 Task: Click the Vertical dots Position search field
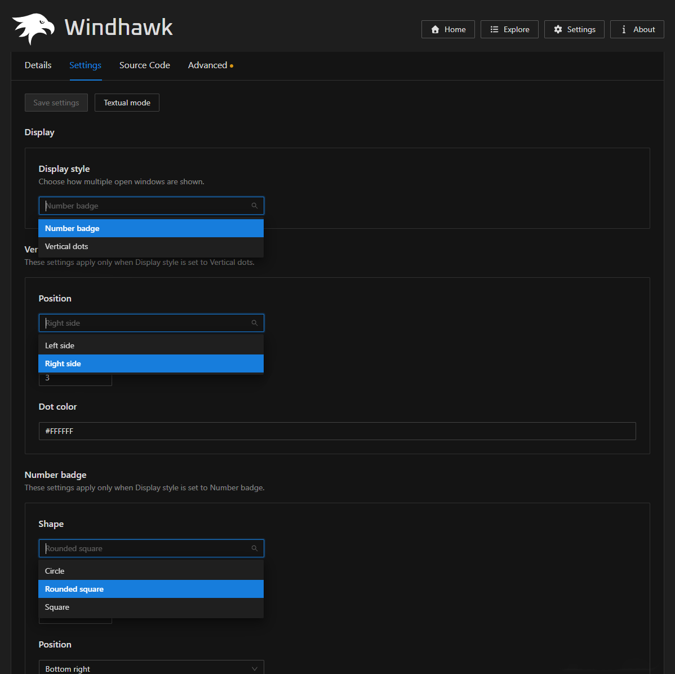click(151, 323)
